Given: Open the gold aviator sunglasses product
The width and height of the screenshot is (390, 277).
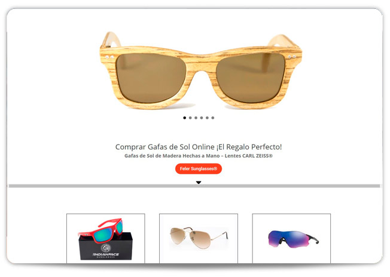Looking at the screenshot, I should [199, 238].
